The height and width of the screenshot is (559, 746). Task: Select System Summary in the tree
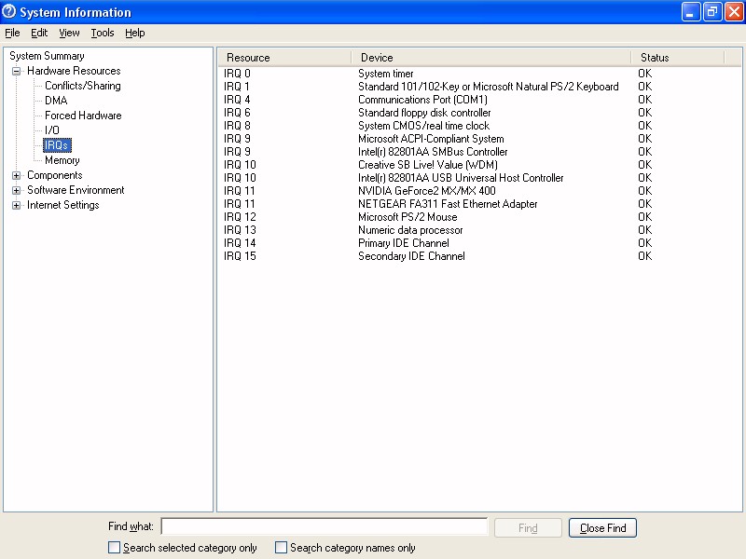(47, 56)
